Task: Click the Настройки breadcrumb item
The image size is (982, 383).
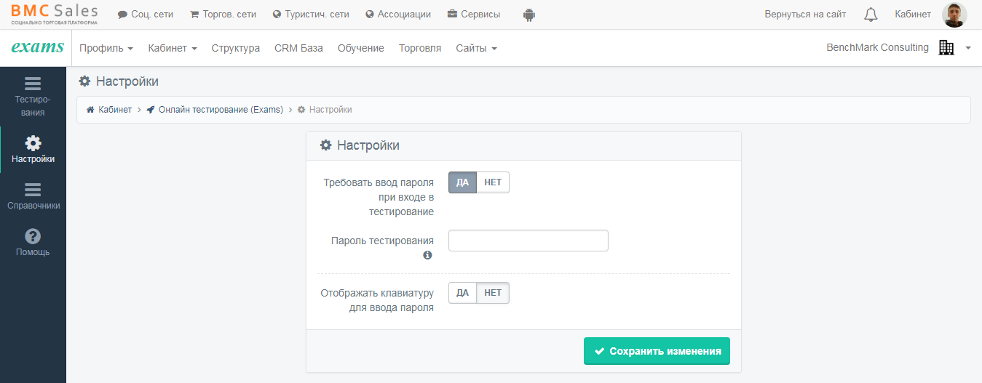Action: [325, 110]
